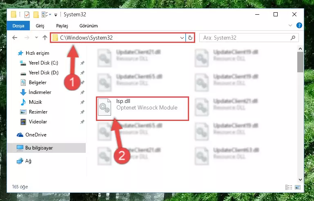Screen dimensions: 314x201
Task: Unpin Videolar from quick access
Action: (82, 122)
